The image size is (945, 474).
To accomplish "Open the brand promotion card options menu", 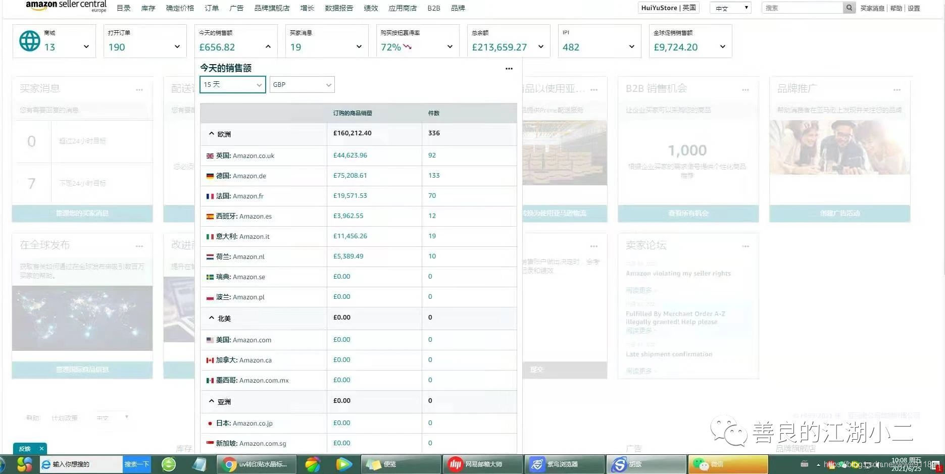I will 897,90.
